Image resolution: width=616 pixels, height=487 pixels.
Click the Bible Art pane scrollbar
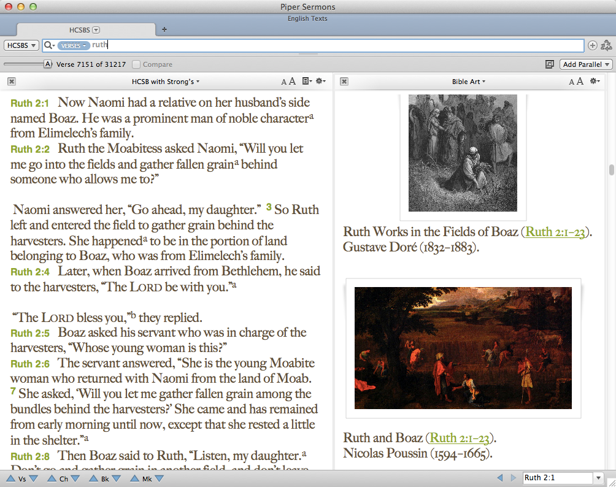point(611,170)
